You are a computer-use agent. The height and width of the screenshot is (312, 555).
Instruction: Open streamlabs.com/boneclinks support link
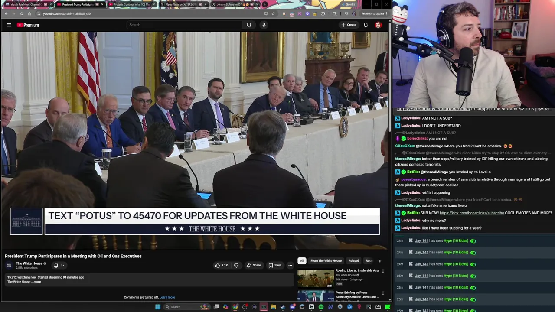[x=433, y=109]
